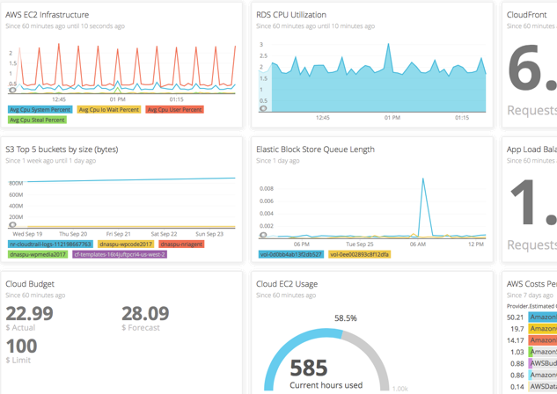Click the gray origin circle on Elastic Block Store chart
Screen dimensions: 557x394
(263, 235)
